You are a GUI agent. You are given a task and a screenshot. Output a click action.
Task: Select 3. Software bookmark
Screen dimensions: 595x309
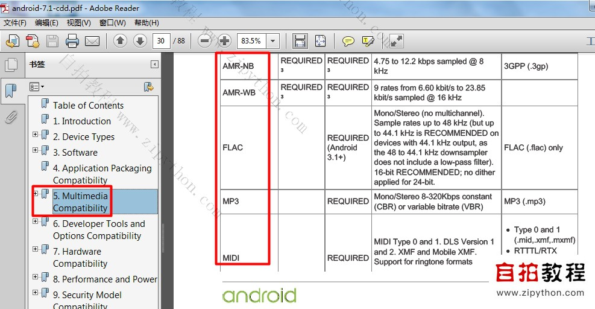(75, 153)
